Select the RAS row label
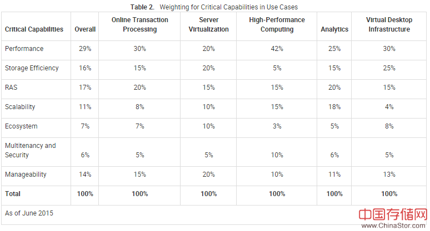Screen dimensions: 430x231 click(x=12, y=88)
